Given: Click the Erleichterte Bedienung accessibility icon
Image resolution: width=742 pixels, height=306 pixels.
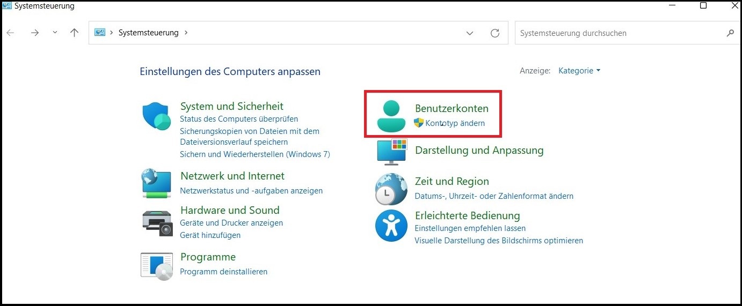Looking at the screenshot, I should point(391,226).
